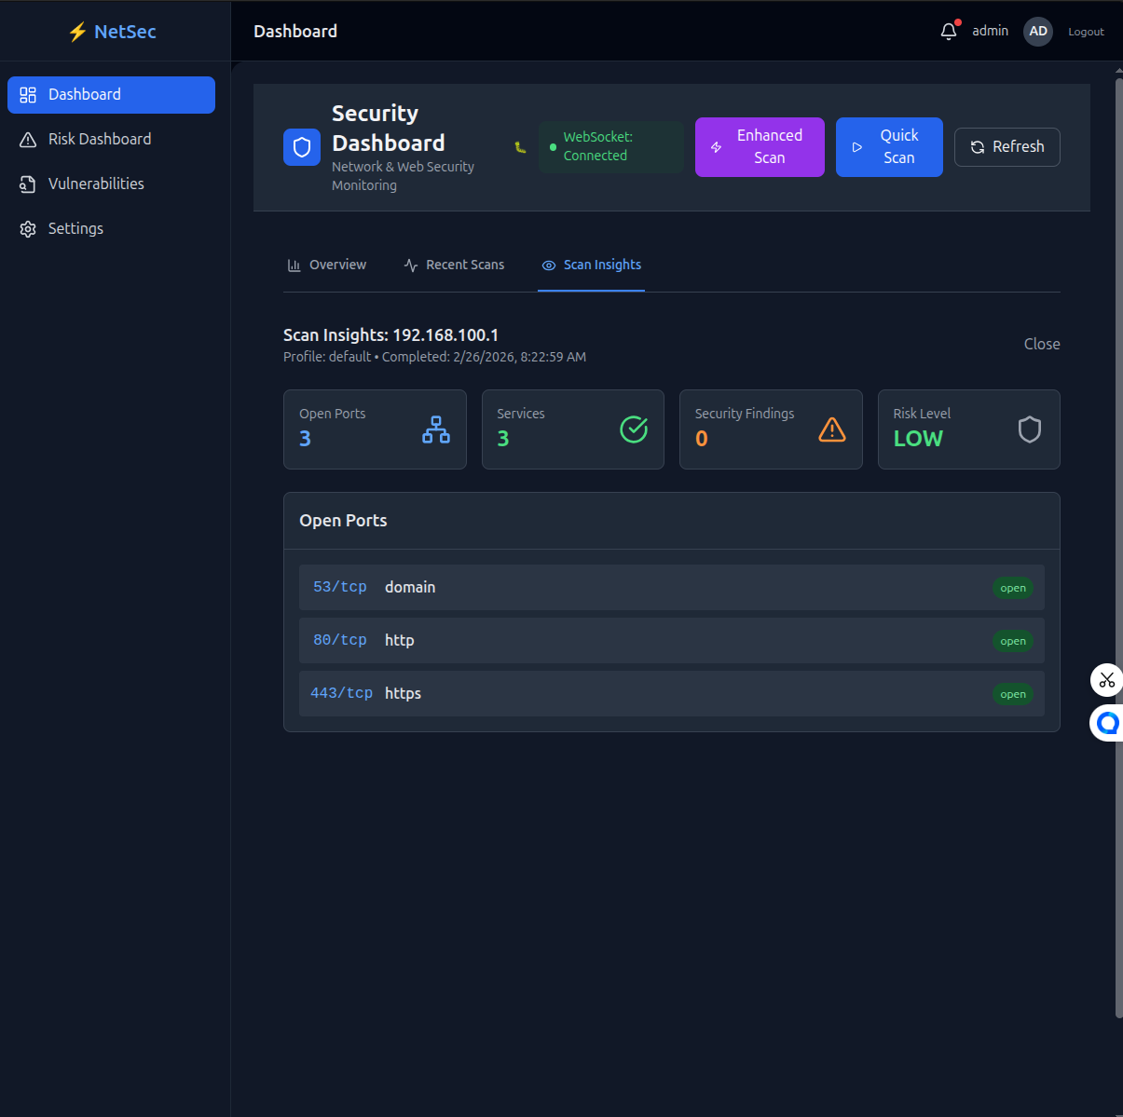Click the Vulnerabilities document icon in sidebar
This screenshot has height=1117, width=1123.
[x=28, y=184]
